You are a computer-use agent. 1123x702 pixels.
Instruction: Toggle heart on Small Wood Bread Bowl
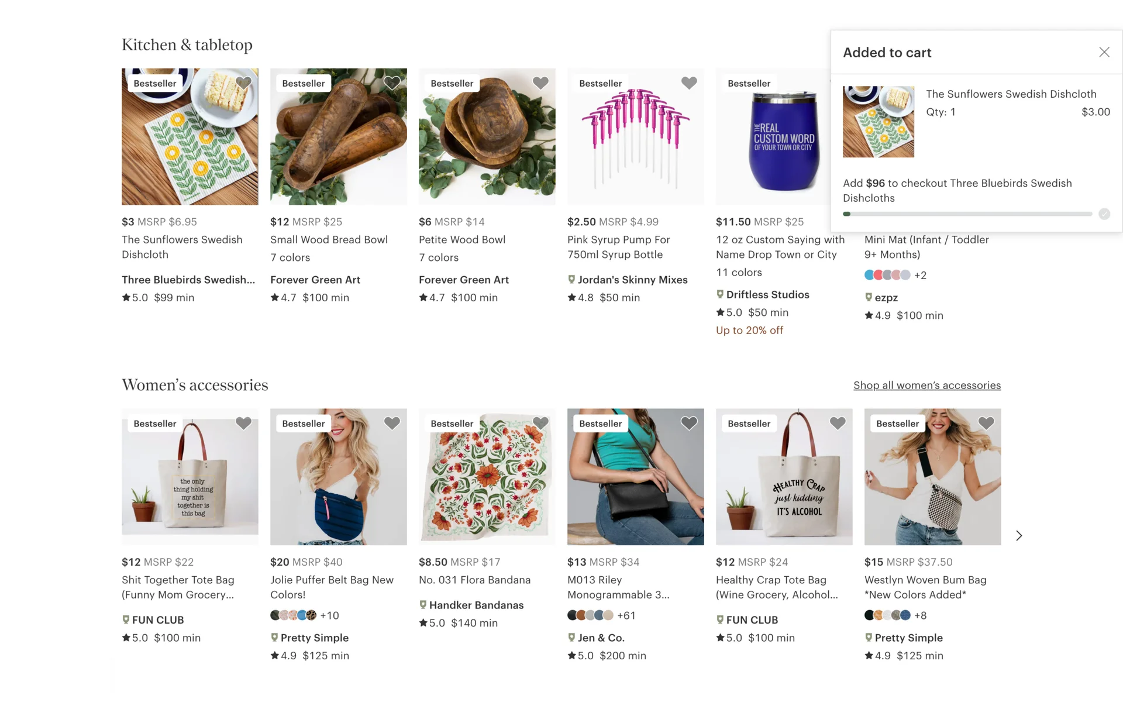click(392, 83)
